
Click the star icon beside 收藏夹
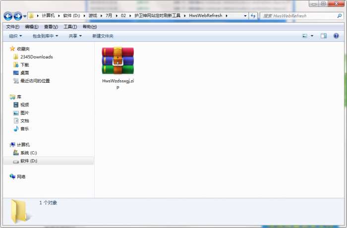click(x=12, y=49)
